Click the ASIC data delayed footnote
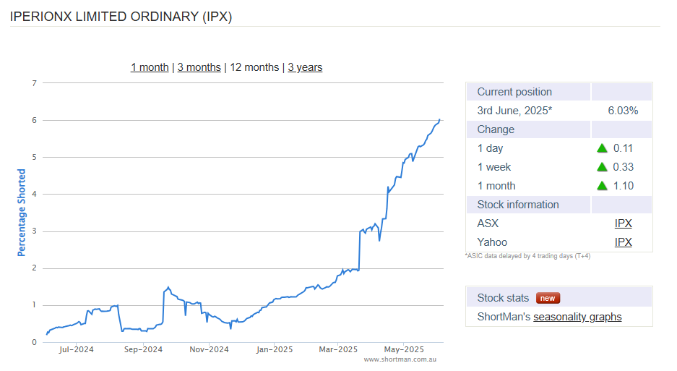Viewport: 677px width, 371px height. pos(527,256)
